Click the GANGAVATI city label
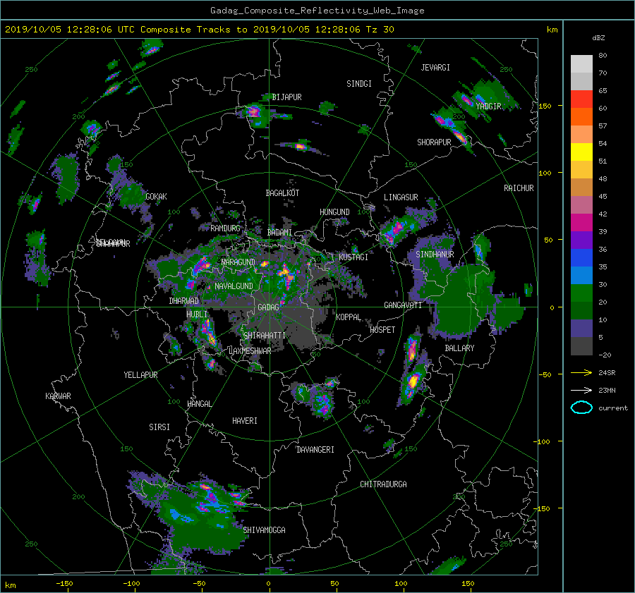 [x=403, y=305]
